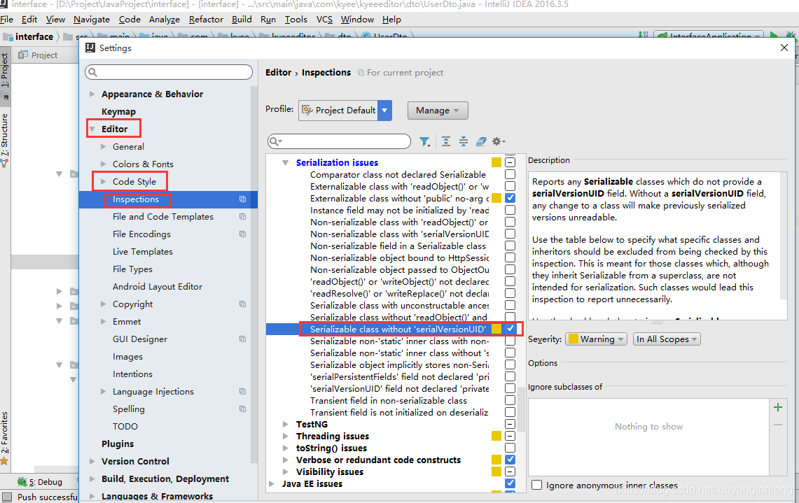Click the copy-profile icon beside Inspections item
This screenshot has width=799, height=503.
242,199
